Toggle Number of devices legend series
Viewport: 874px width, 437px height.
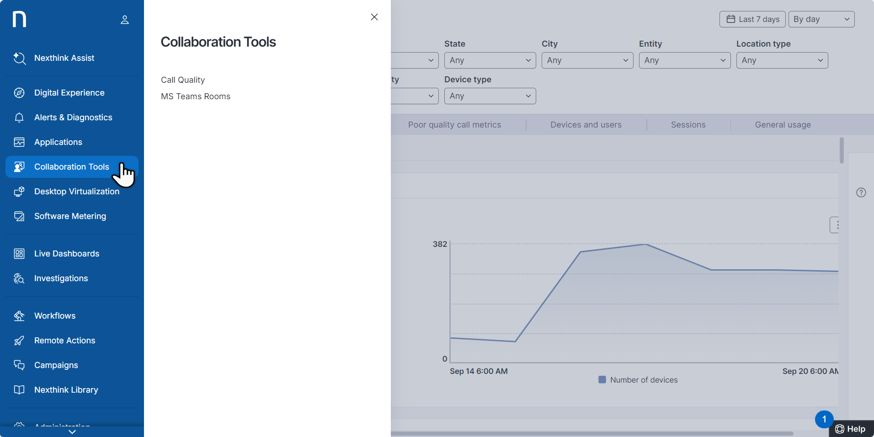pos(638,380)
